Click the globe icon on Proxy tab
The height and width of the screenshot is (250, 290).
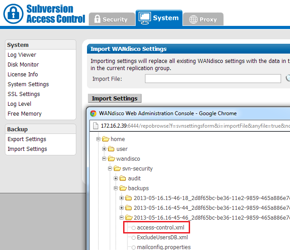tap(193, 20)
